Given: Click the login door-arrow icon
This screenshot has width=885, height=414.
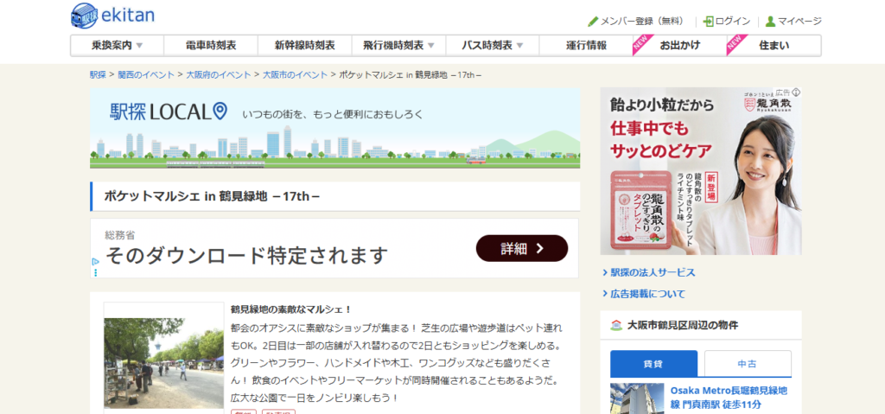Looking at the screenshot, I should coord(708,22).
